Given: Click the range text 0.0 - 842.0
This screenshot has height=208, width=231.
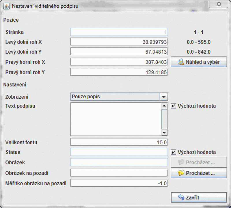Looking at the screenshot, I should click(x=199, y=52).
